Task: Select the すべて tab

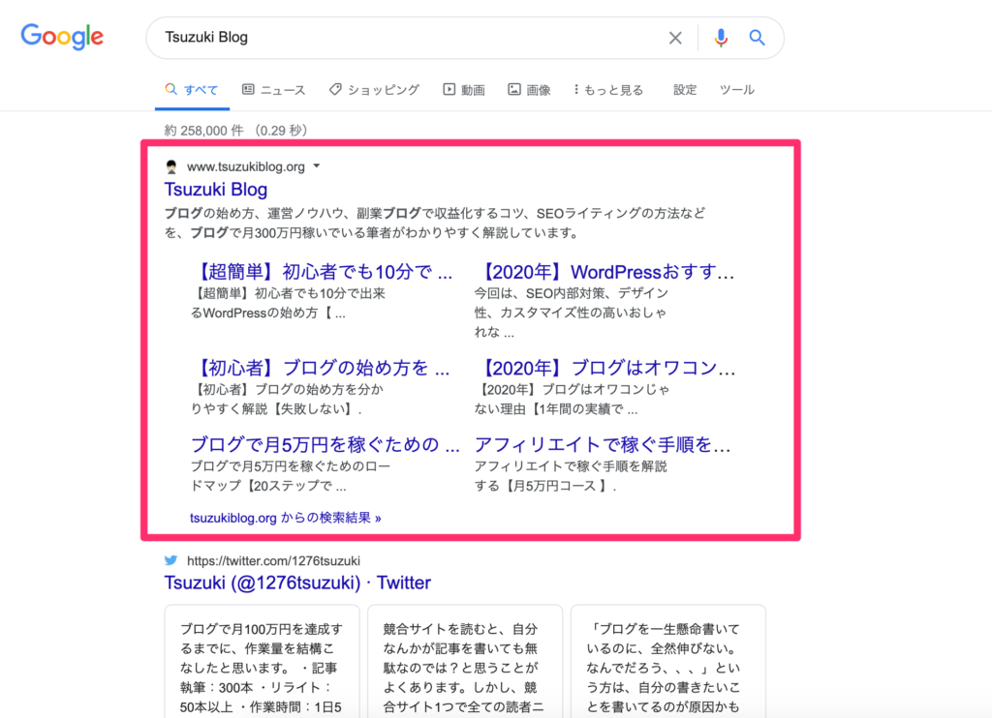Action: 193,90
